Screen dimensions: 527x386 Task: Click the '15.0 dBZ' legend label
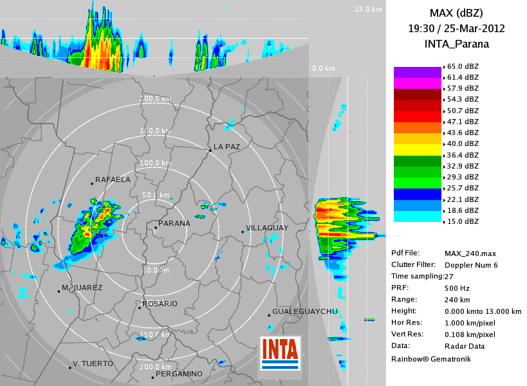coord(463,221)
